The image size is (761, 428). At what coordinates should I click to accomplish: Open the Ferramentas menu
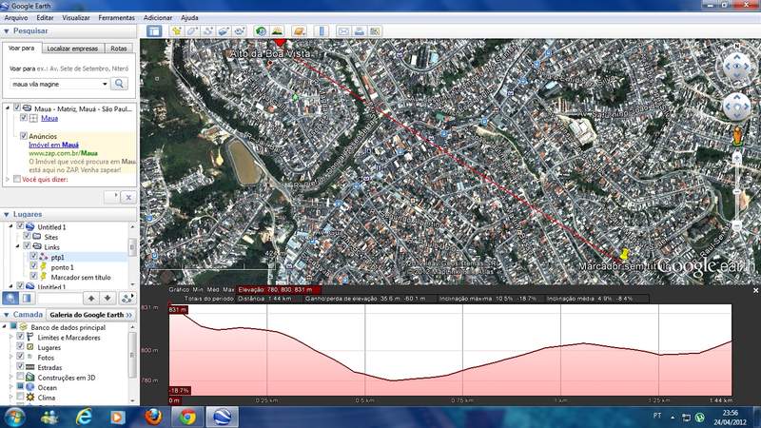(116, 17)
